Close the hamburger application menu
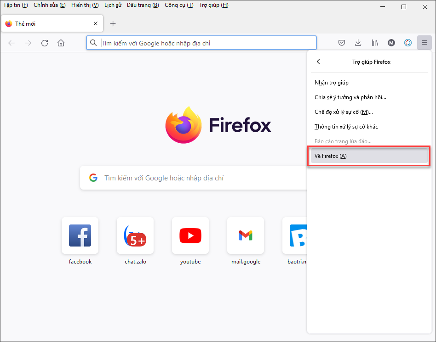Screen dimensions: 436x342 click(425, 43)
